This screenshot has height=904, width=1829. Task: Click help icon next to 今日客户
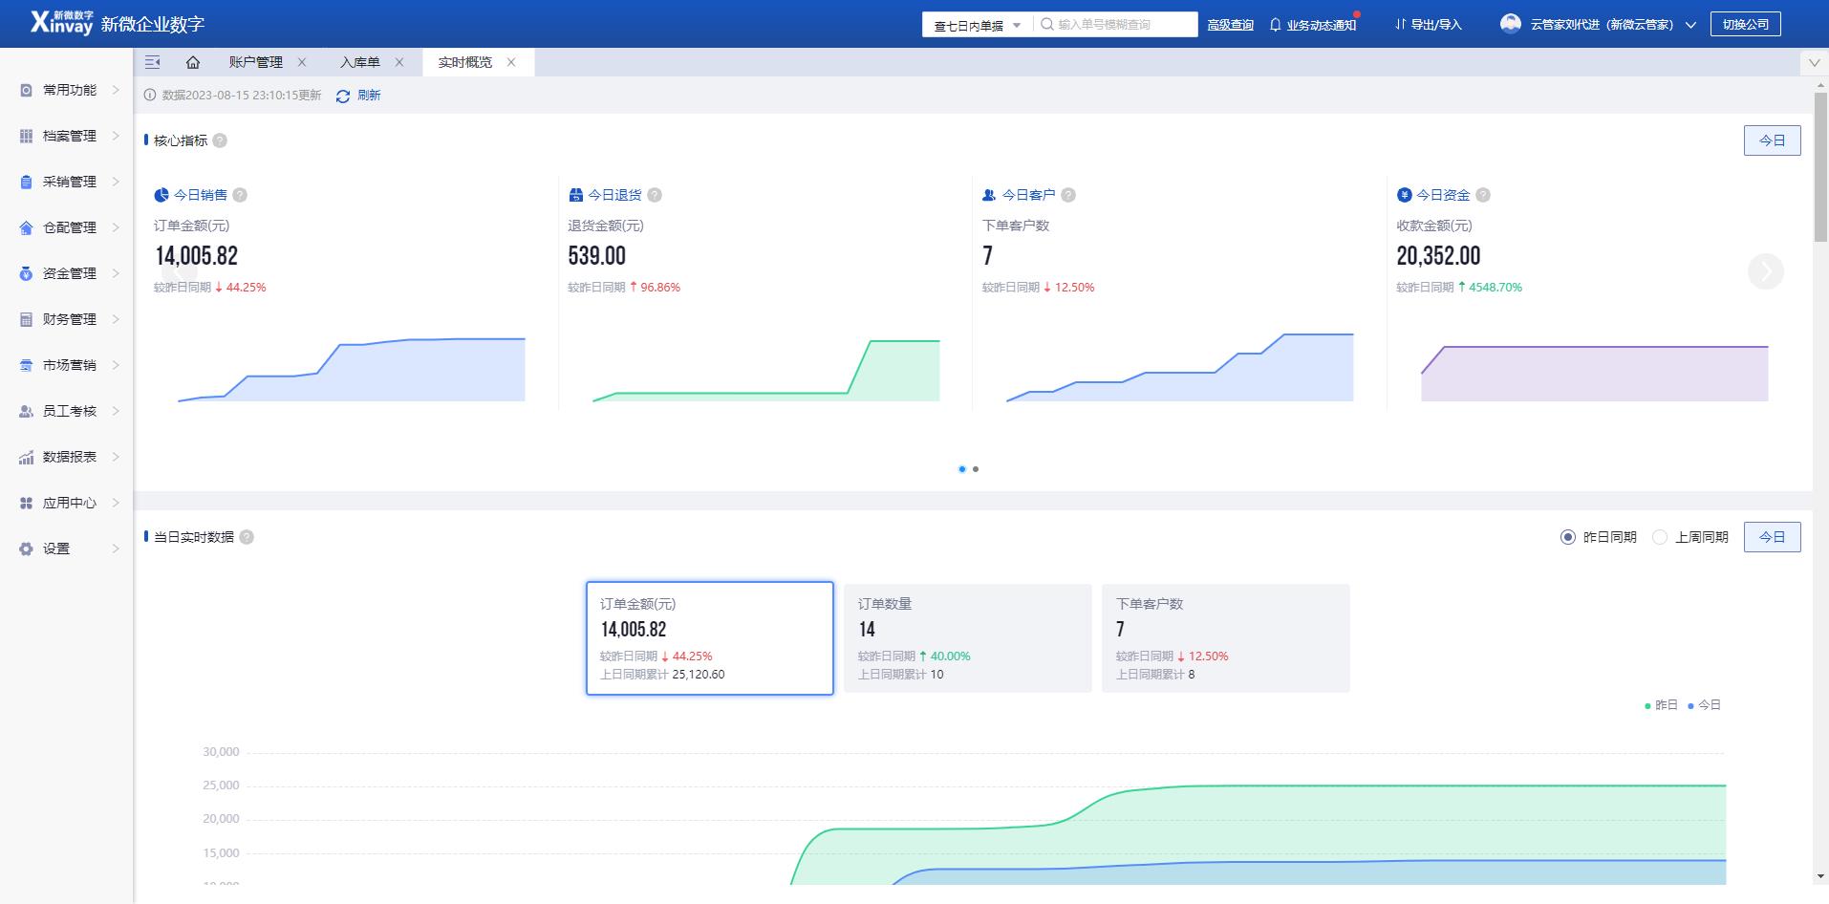coord(1068,195)
